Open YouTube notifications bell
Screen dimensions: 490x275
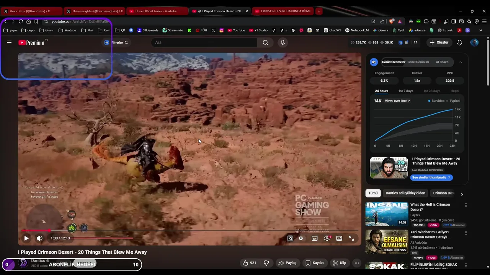460,42
